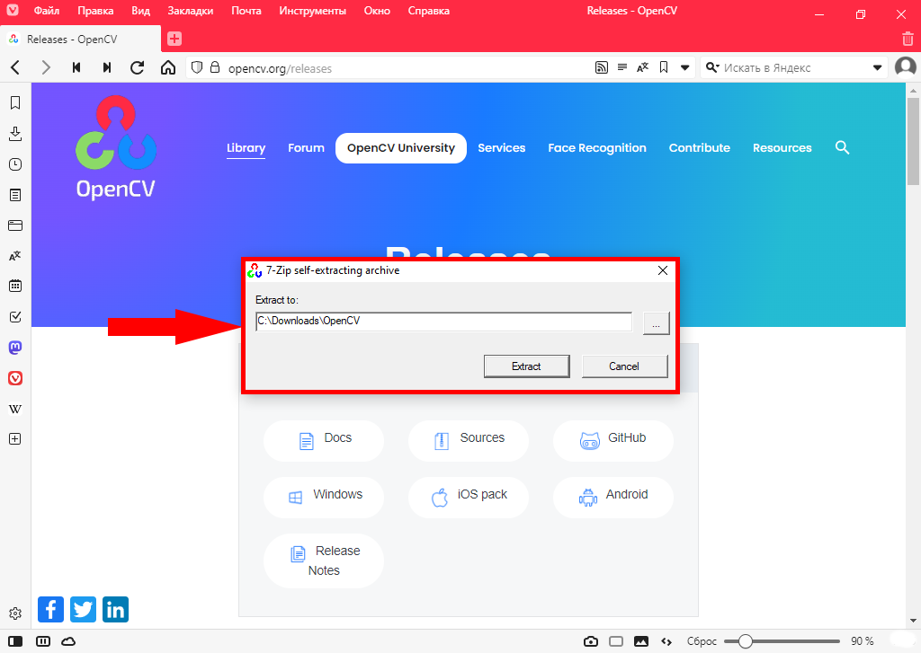This screenshot has height=653, width=921.
Task: Open the Downloads panel in the sidebar
Action: [15, 133]
